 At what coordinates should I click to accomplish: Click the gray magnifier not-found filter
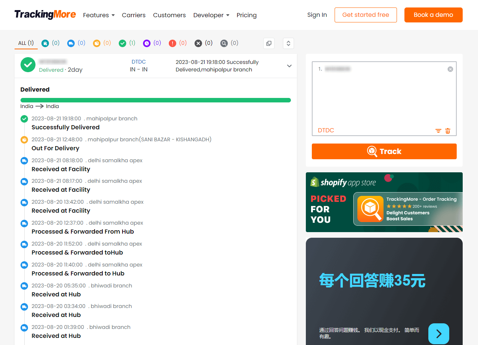(224, 43)
